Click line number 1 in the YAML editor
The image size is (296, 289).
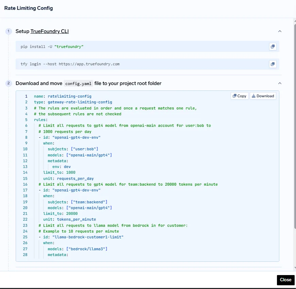click(26, 96)
